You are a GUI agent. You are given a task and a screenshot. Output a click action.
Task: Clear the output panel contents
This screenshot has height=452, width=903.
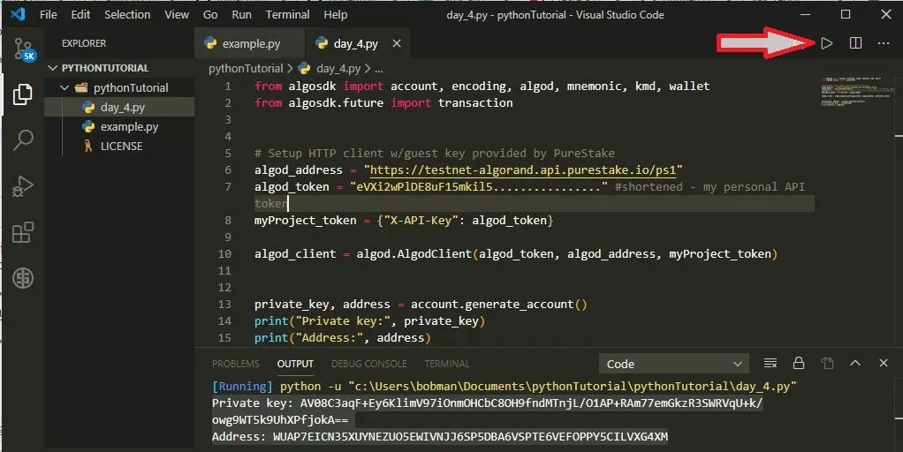click(x=770, y=363)
